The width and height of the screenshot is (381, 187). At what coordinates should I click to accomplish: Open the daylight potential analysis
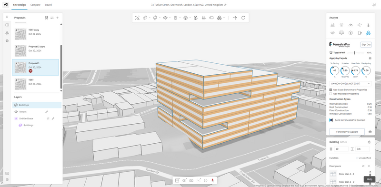pyautogui.click(x=351, y=25)
